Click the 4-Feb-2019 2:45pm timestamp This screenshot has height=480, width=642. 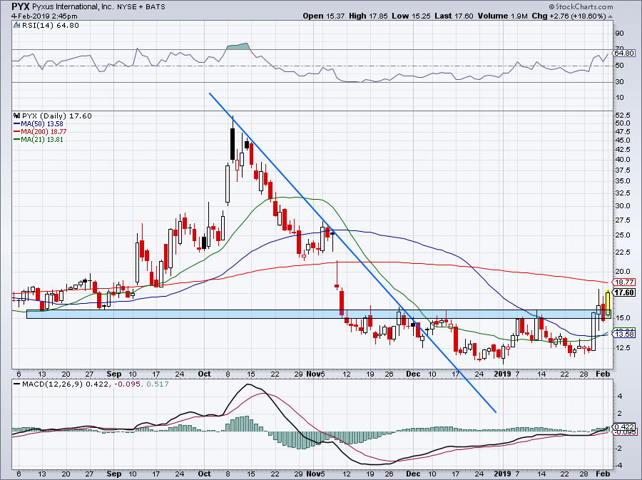click(39, 16)
